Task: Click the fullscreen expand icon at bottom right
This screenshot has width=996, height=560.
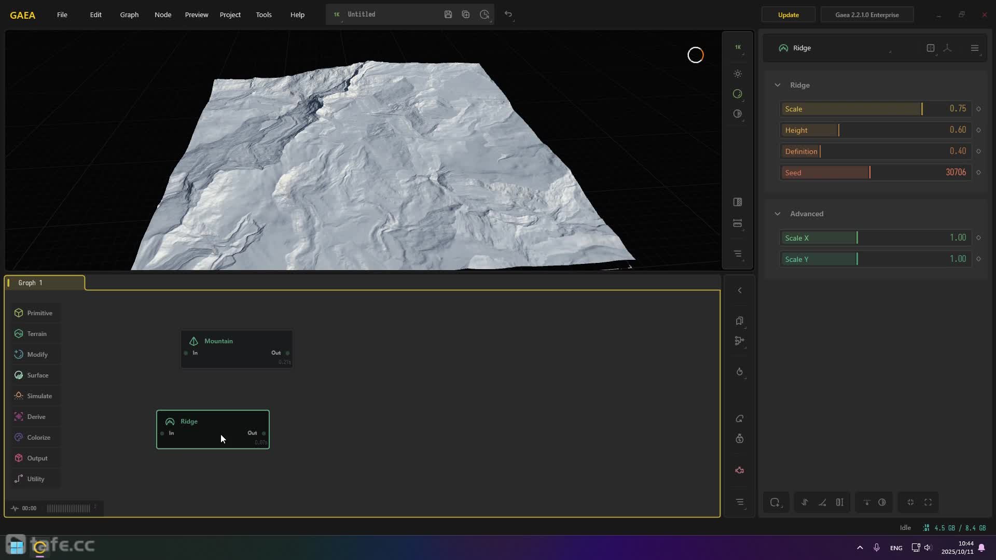Action: pyautogui.click(x=928, y=502)
